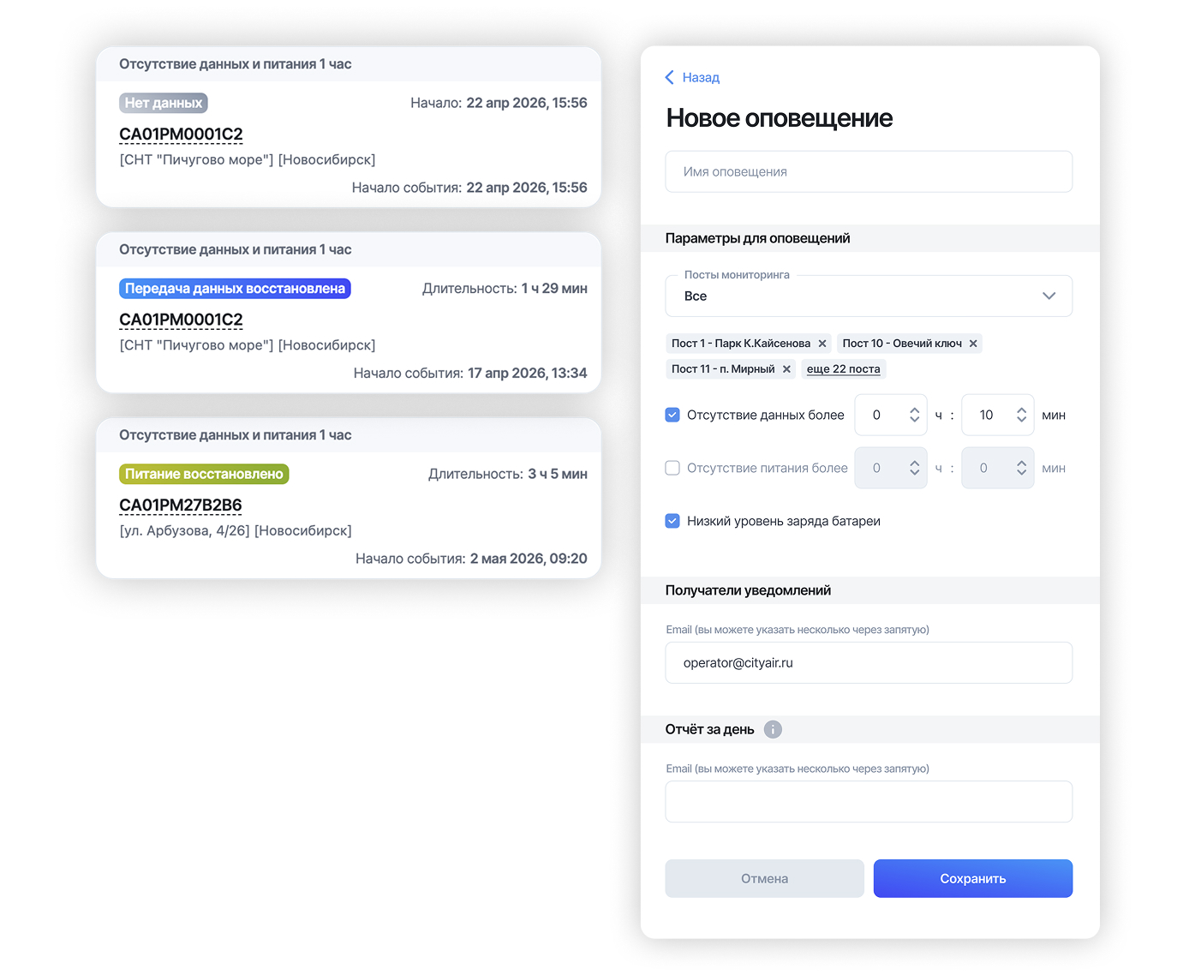Click the hours stepper arrows for Отсутствие питания
The width and height of the screenshot is (1195, 975).
point(914,468)
